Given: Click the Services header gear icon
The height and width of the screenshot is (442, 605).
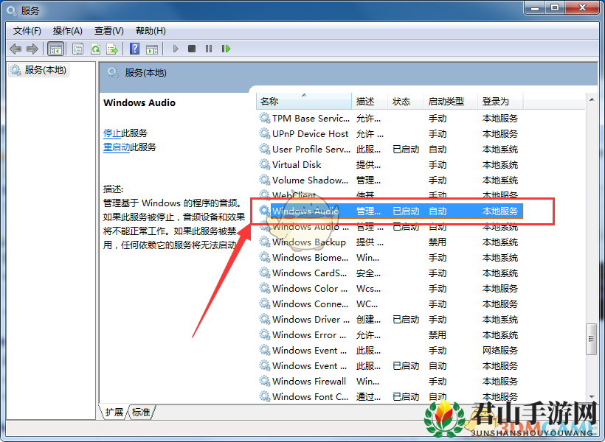Looking at the screenshot, I should (x=113, y=72).
